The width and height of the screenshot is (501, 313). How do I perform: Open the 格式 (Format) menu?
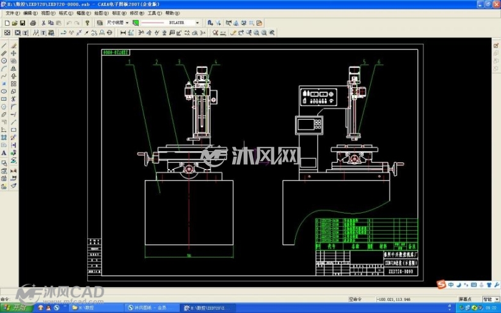coord(66,13)
